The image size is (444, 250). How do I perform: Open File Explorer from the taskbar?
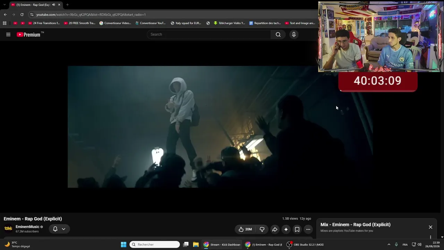pos(196,244)
